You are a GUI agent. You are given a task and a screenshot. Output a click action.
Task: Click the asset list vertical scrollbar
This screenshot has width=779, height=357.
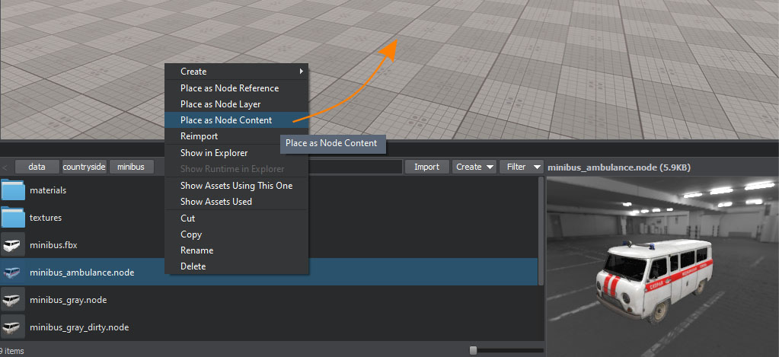click(x=541, y=228)
